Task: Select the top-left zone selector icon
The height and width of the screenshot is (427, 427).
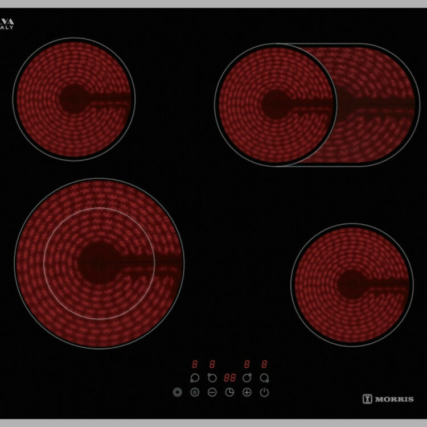Action: (212, 378)
